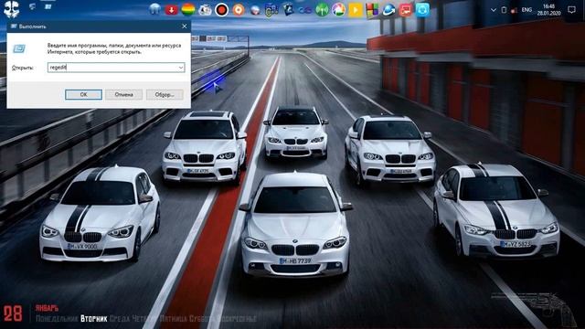Click the network signal tray icon
This screenshot has height=329, width=585.
(x=514, y=10)
